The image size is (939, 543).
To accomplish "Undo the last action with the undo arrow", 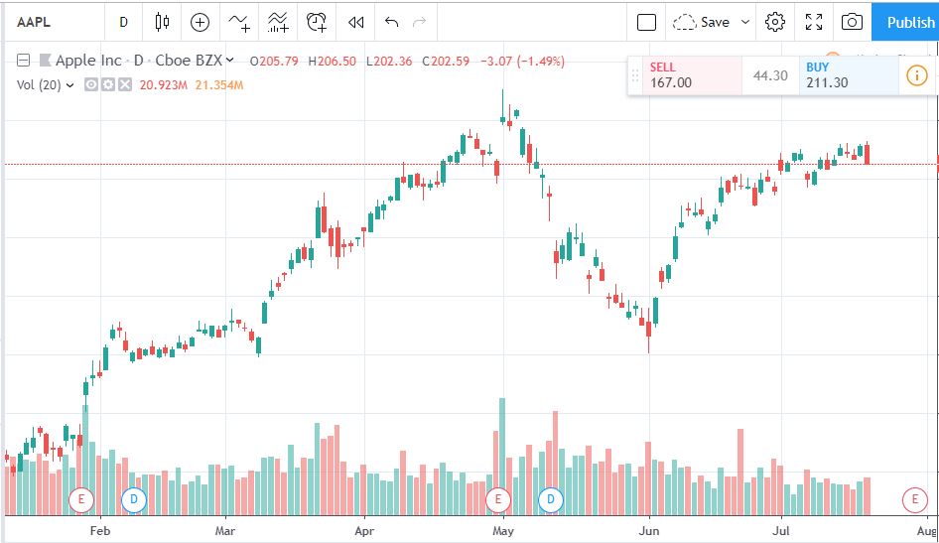I will [392, 22].
